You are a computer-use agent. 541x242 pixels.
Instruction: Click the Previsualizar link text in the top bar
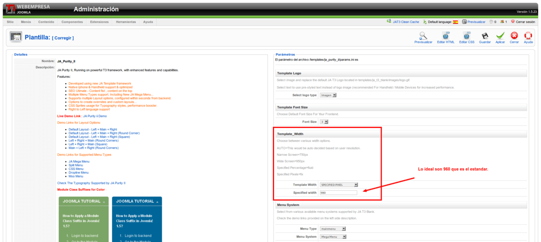pos(477,22)
